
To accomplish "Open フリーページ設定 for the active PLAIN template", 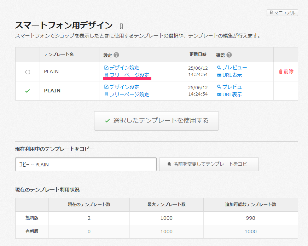I will (x=129, y=95).
